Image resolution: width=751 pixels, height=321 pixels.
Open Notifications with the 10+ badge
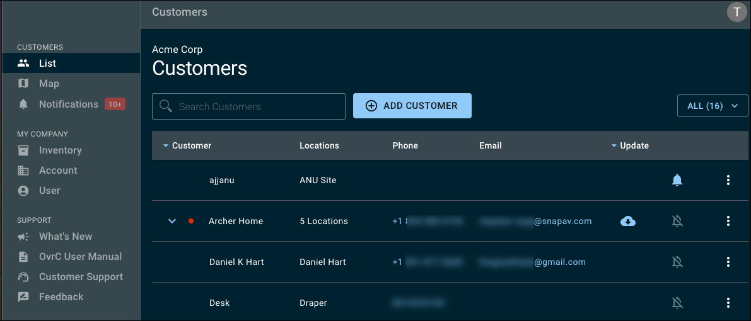point(69,104)
